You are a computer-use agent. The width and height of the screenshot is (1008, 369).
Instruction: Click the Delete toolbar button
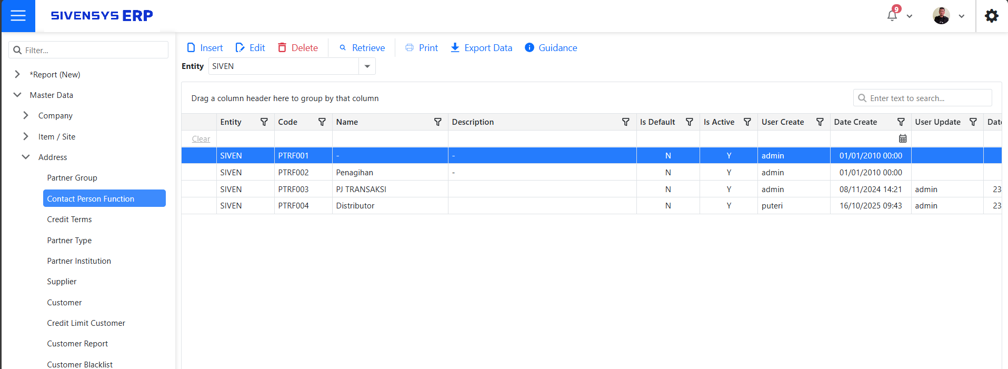[x=298, y=48]
